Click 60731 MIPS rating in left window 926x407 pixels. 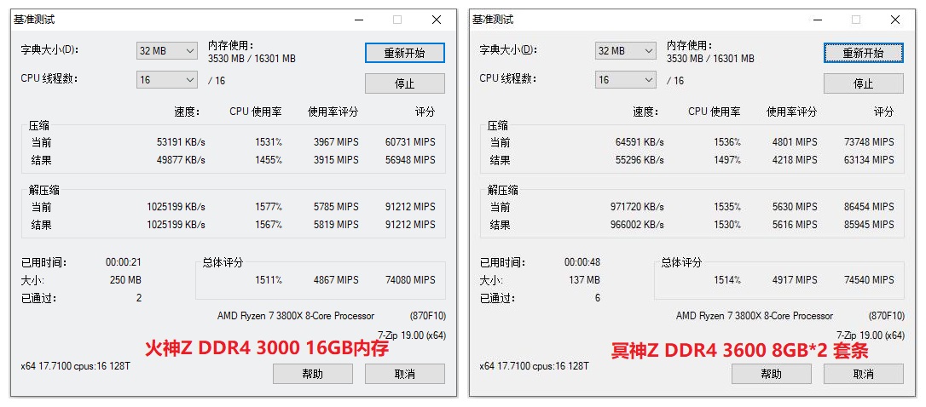point(410,142)
